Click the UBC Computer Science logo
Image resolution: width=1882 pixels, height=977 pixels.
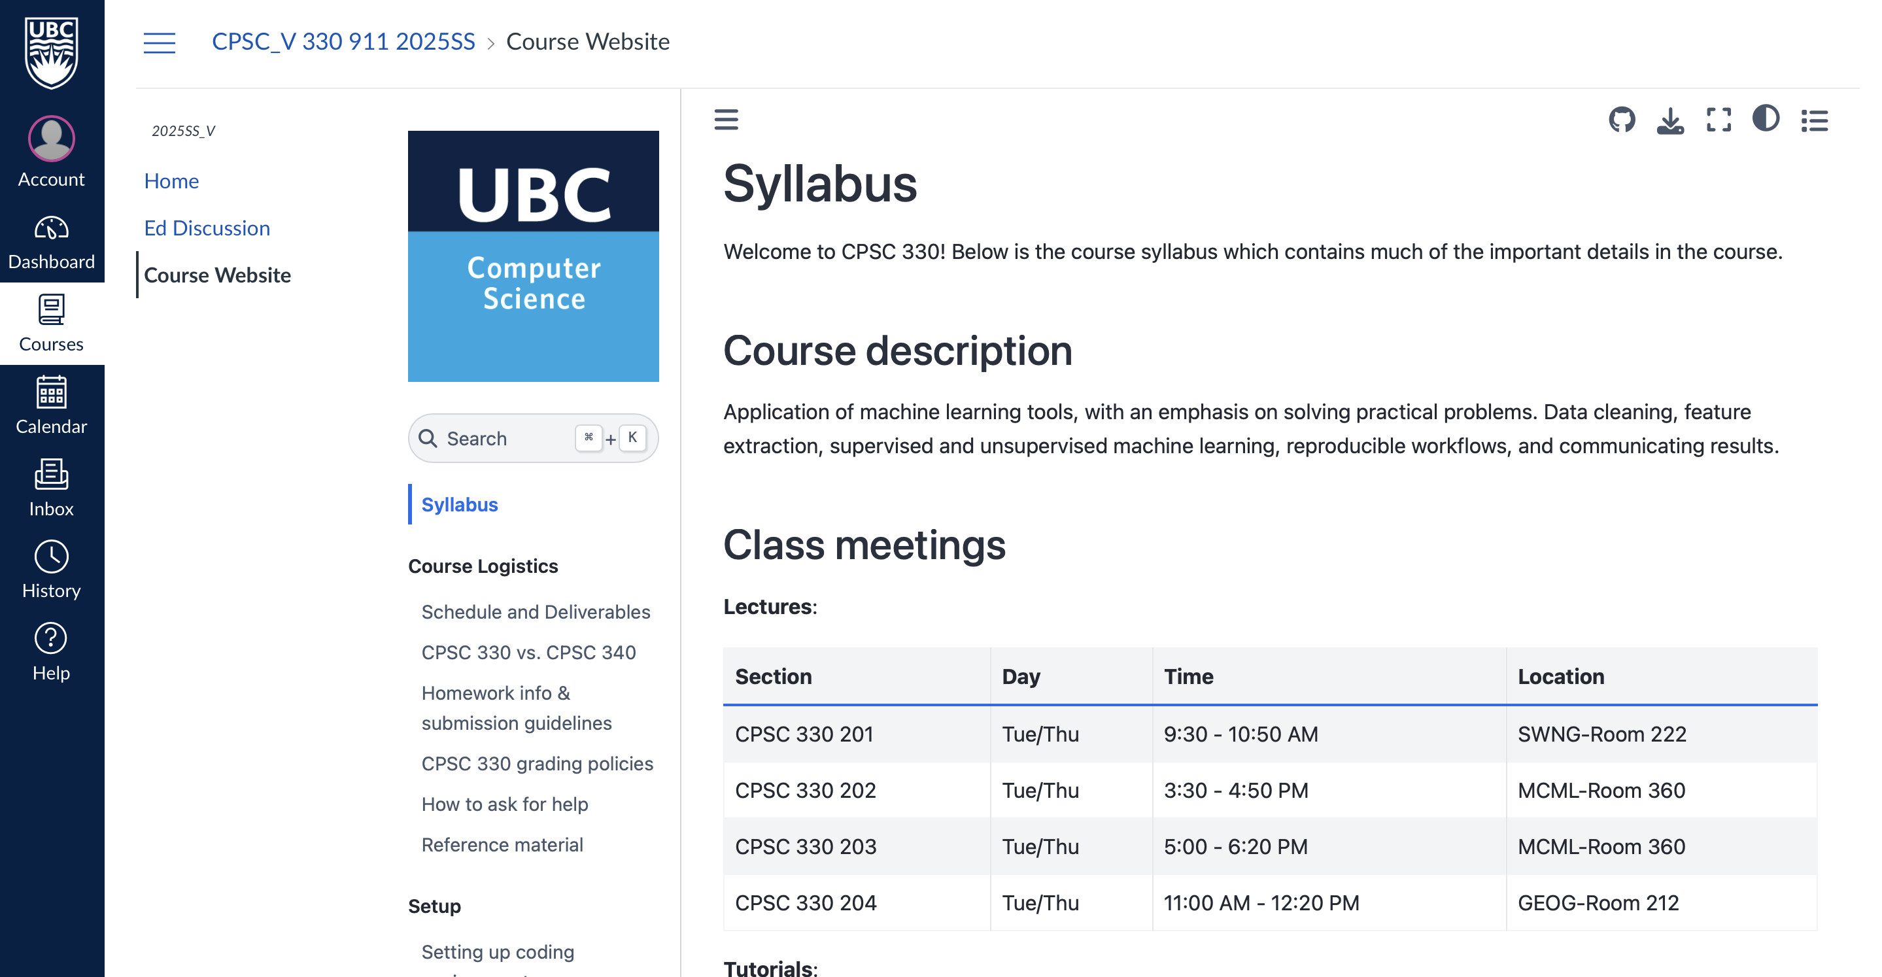click(x=534, y=256)
